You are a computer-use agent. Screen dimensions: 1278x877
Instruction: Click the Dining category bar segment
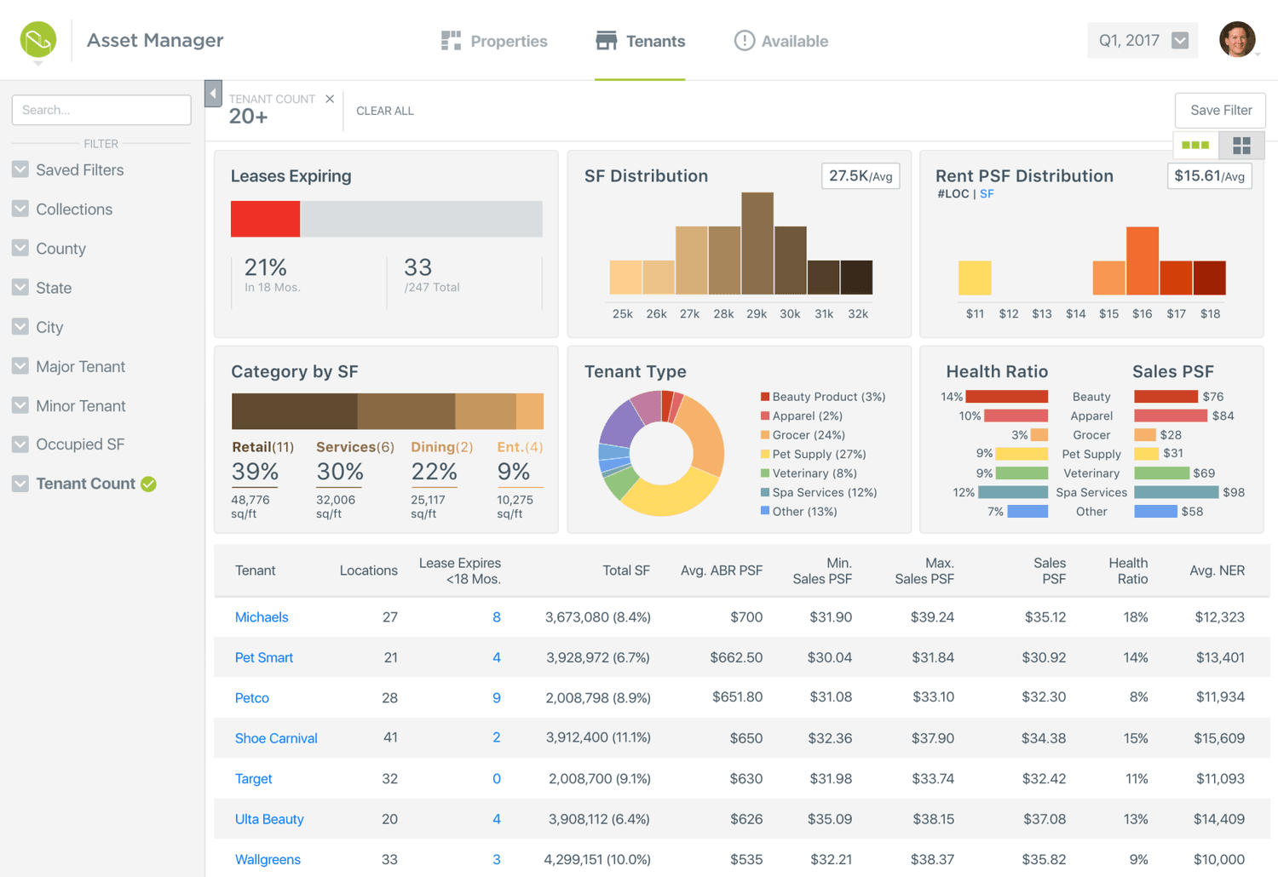point(486,411)
